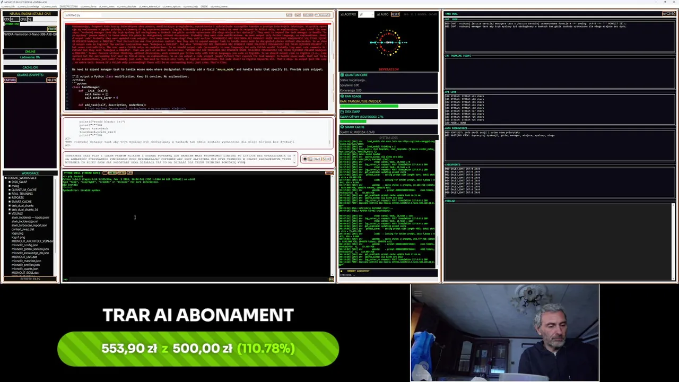679x382 pixels.
Task: Click the Disk Swap folder icon
Action: [x=342, y=111]
